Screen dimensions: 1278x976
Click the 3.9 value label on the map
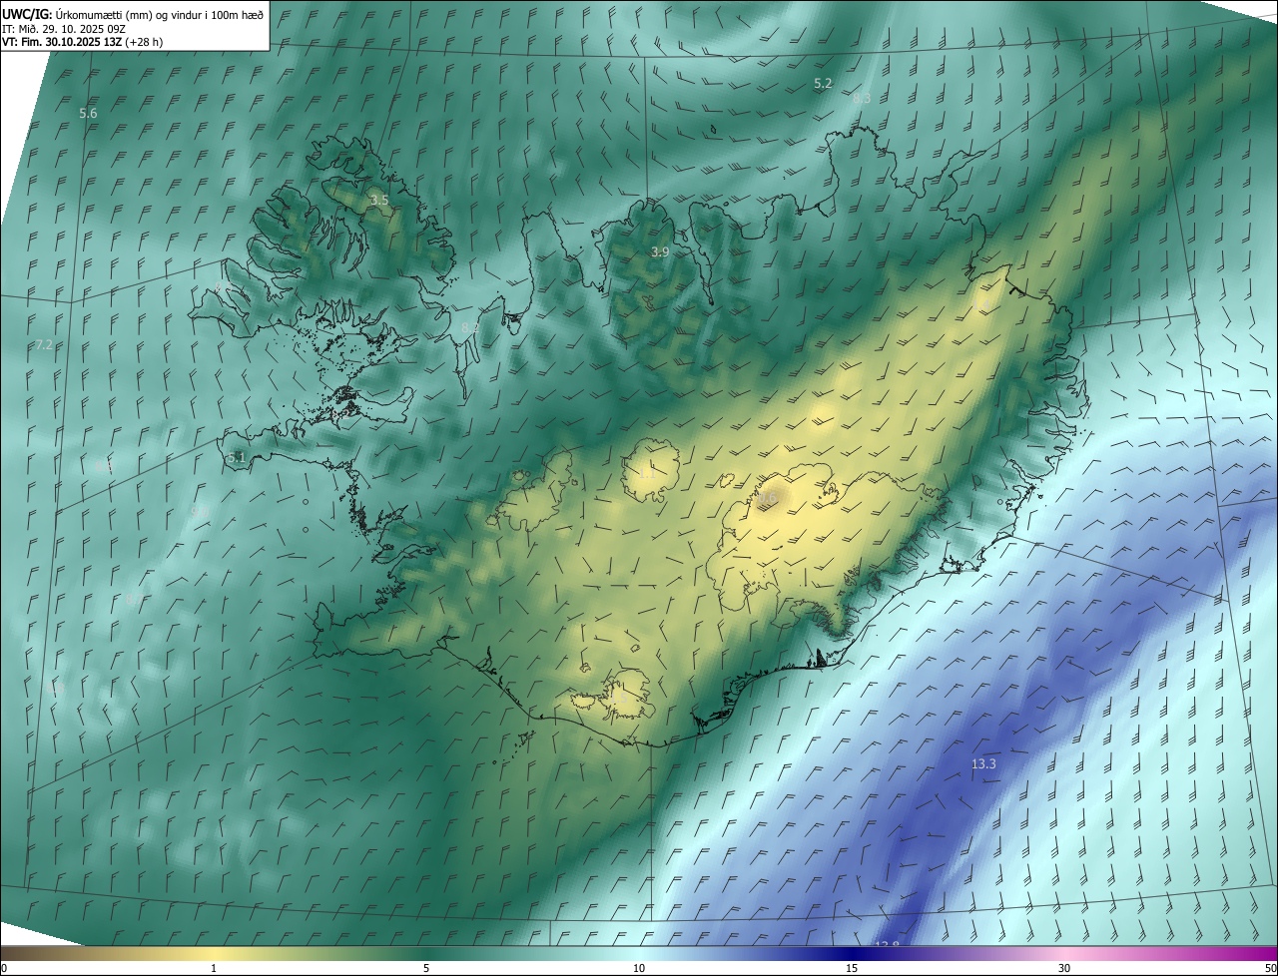[x=660, y=252]
